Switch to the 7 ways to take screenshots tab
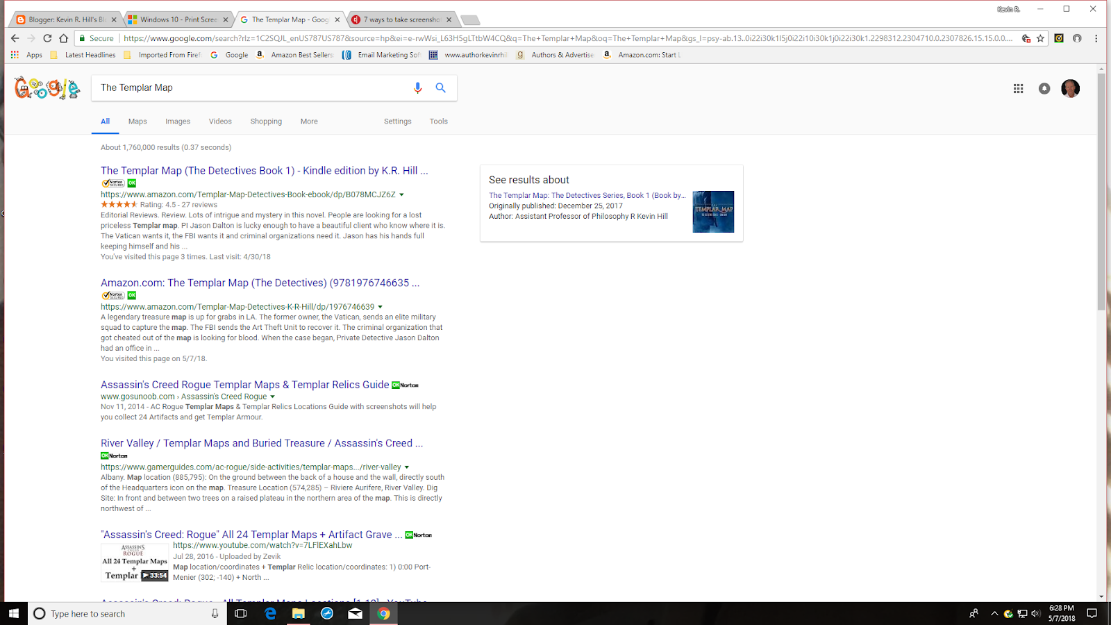The width and height of the screenshot is (1111, 625). 401,19
